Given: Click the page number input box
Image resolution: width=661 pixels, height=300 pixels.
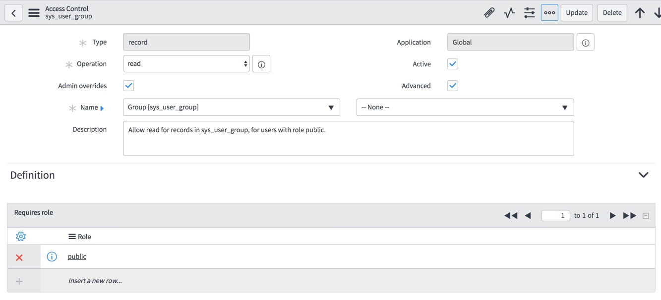Looking at the screenshot, I should [x=555, y=216].
